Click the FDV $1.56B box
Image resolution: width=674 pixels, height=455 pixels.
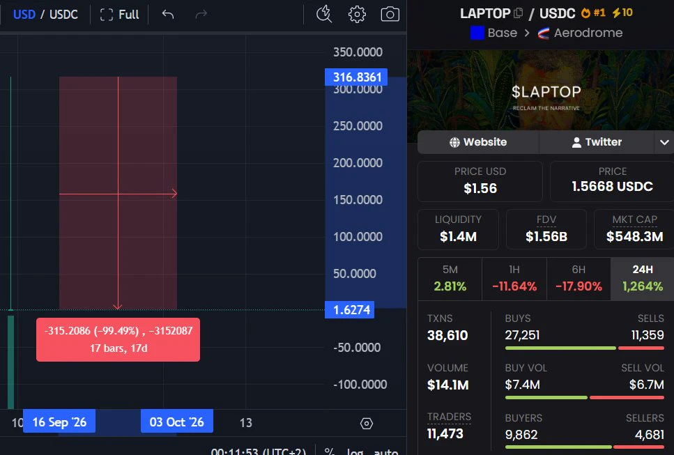point(546,229)
